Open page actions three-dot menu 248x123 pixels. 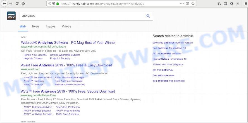point(182,3)
